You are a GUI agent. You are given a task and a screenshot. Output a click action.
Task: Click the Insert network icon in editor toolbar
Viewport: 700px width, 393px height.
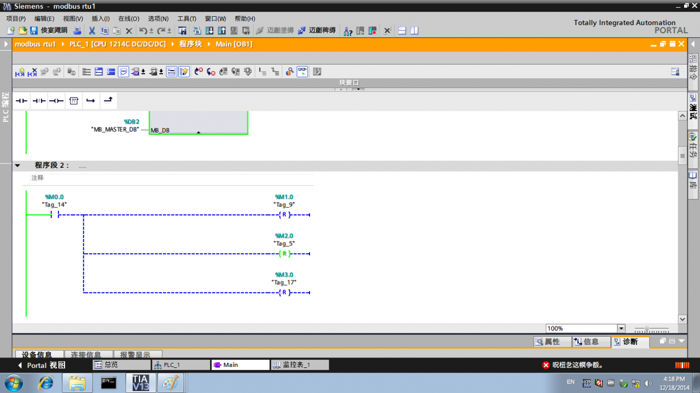(20, 72)
